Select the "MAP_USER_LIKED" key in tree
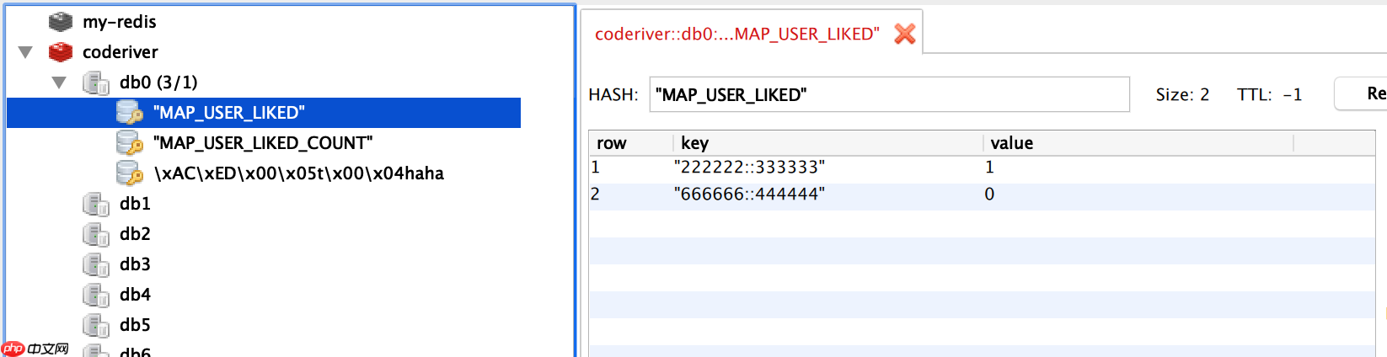The height and width of the screenshot is (357, 1387). (229, 113)
